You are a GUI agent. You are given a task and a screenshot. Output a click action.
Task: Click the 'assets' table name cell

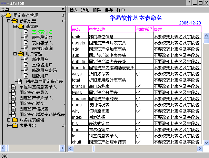[80, 42]
